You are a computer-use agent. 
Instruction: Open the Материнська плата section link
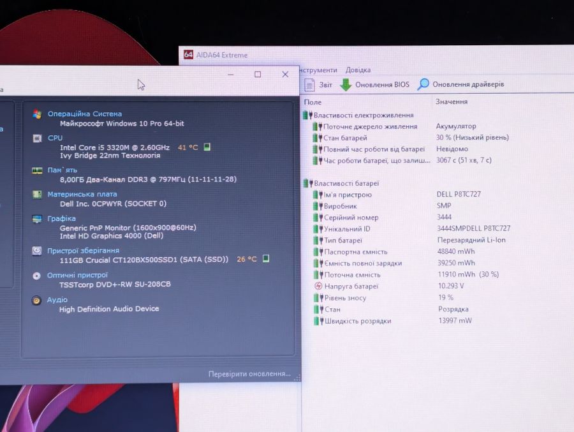point(82,194)
